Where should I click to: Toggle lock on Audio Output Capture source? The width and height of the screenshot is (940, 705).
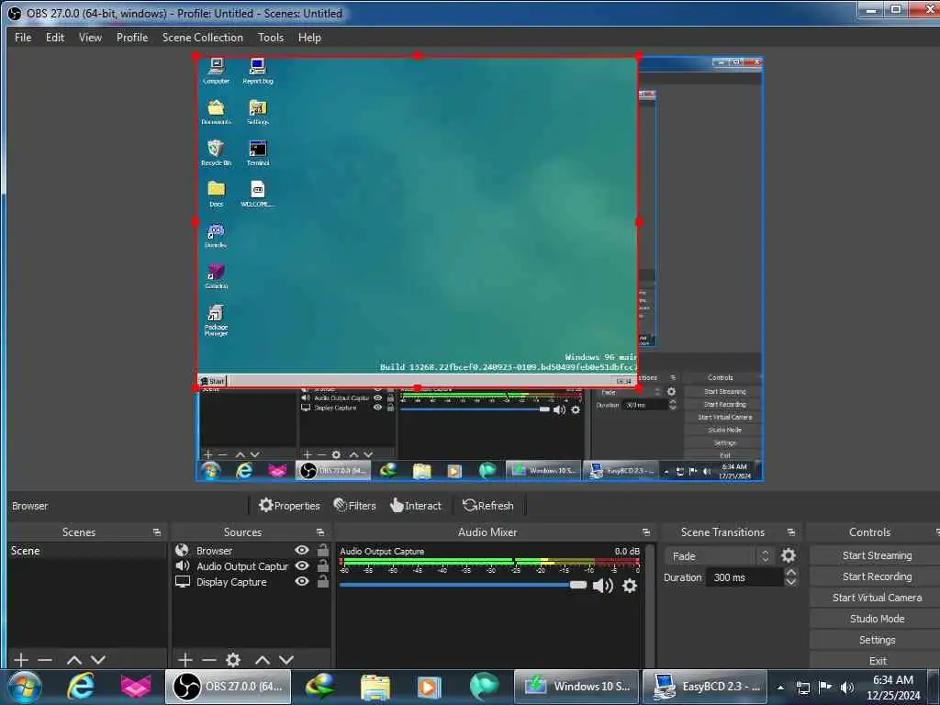coord(323,565)
